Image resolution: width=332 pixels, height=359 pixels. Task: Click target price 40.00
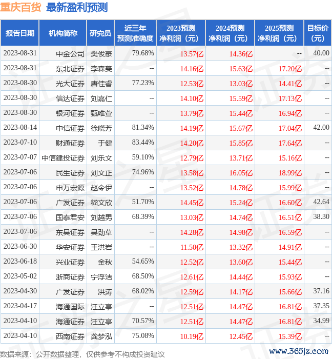(321, 53)
